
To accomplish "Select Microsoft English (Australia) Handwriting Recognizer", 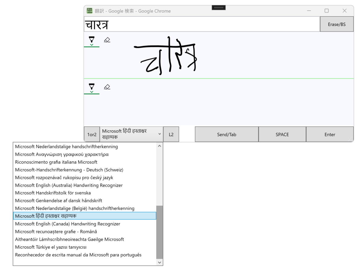I will (x=84, y=185).
